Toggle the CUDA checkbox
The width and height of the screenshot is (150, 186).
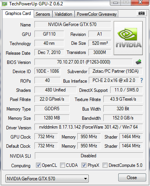(x=62, y=165)
